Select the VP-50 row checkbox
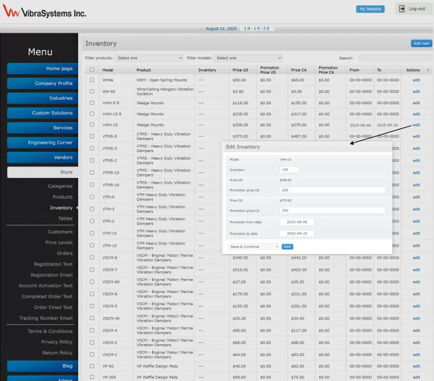The width and height of the screenshot is (434, 381). [x=92, y=367]
